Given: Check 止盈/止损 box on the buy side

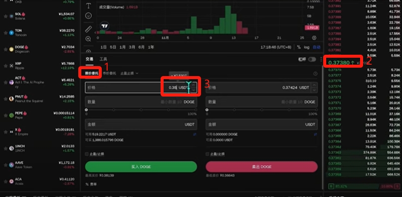Looking at the screenshot, I should pos(87,154).
